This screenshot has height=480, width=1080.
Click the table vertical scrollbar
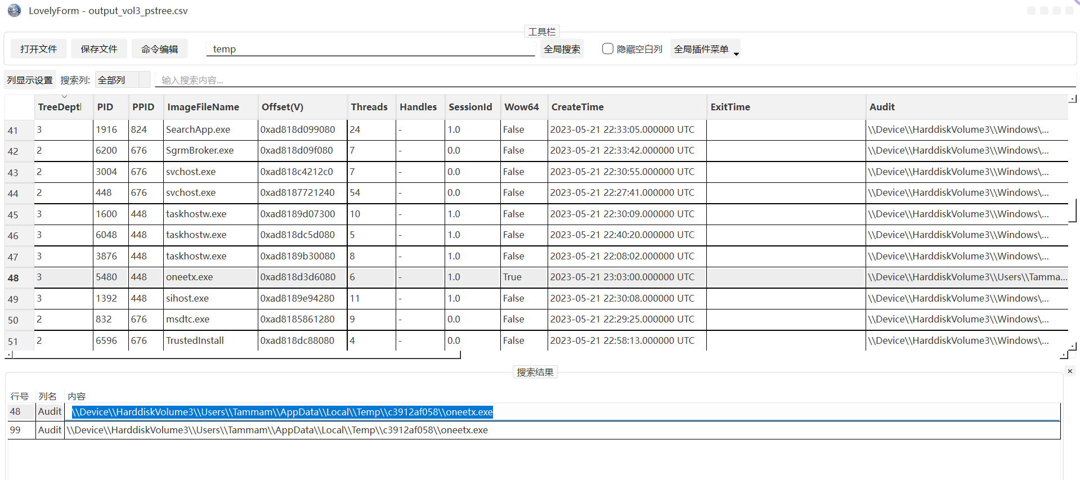pos(1073,210)
